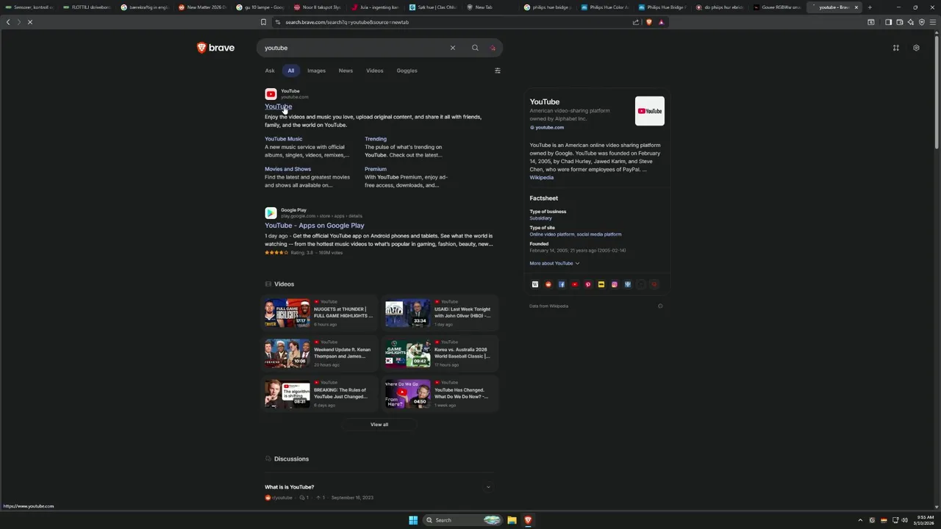Open a new tab with the plus button

(870, 7)
